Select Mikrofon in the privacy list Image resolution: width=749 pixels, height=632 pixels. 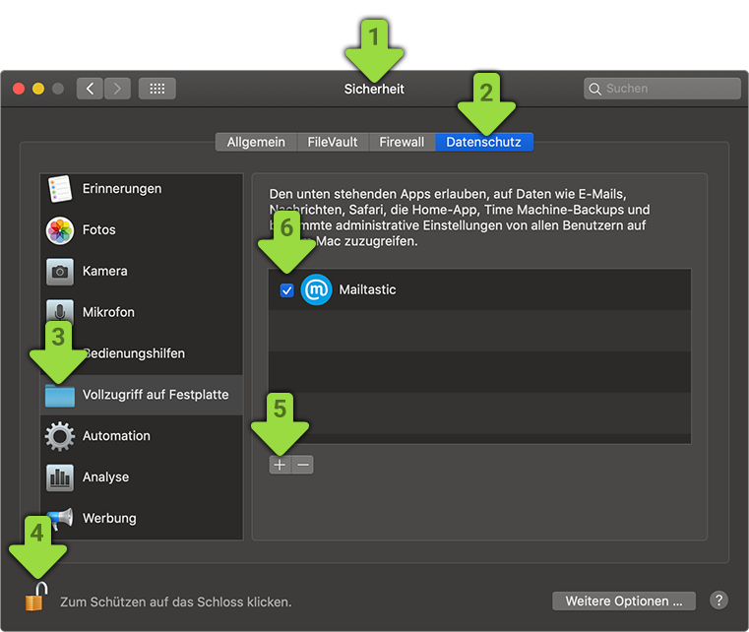[x=142, y=312]
